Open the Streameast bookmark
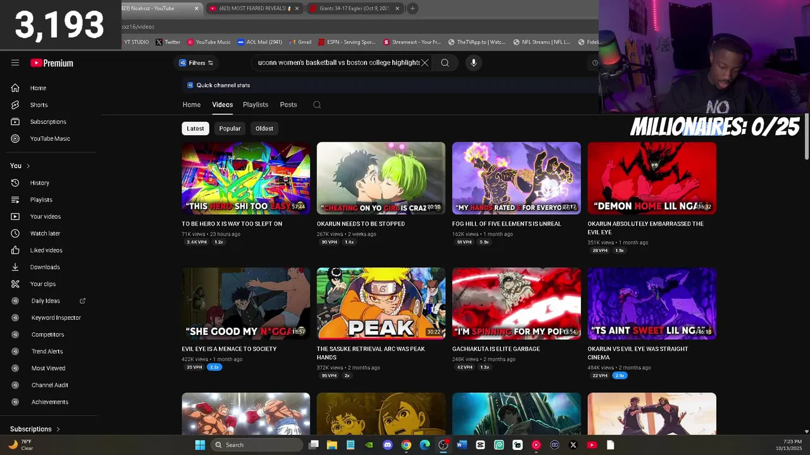Screen dimensions: 810x455 point(412,42)
